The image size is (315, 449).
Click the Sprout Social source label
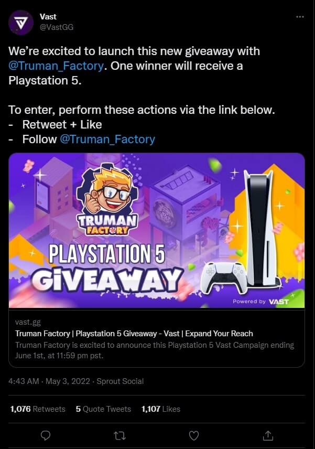point(120,381)
